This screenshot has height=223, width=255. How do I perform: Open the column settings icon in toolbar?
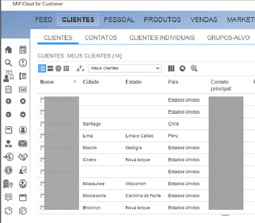click(x=171, y=69)
